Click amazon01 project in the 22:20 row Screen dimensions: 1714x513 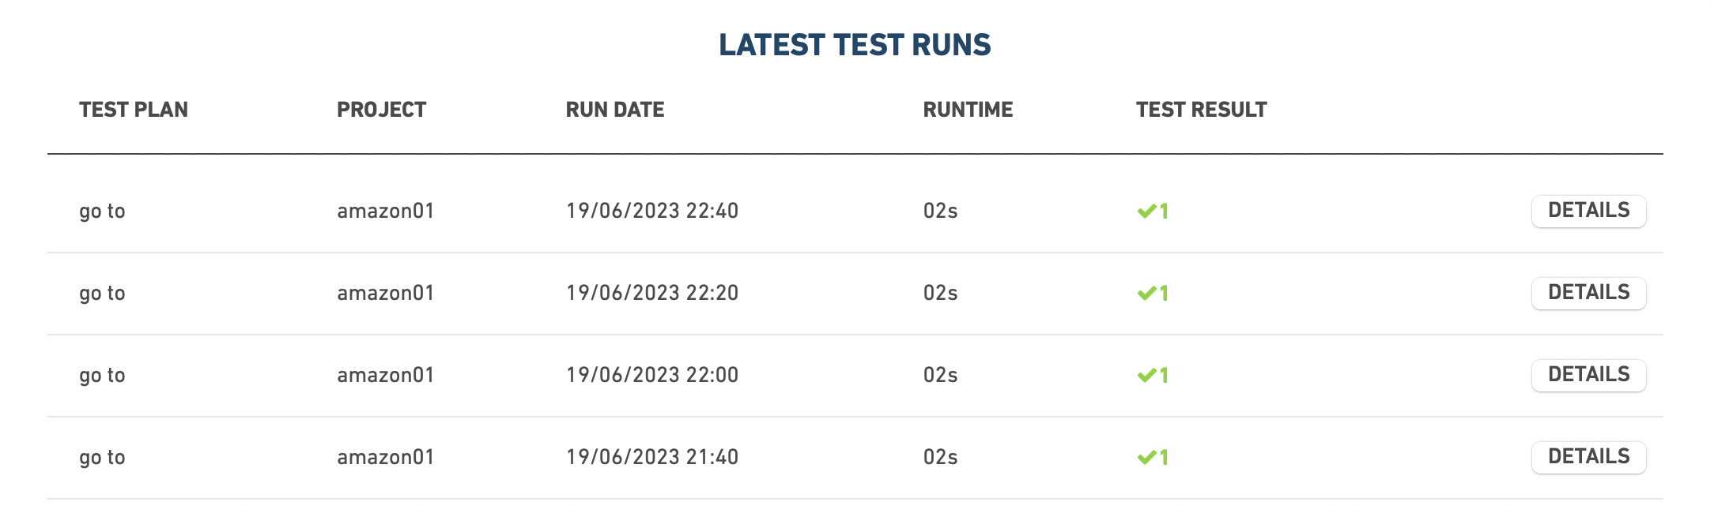click(x=386, y=293)
